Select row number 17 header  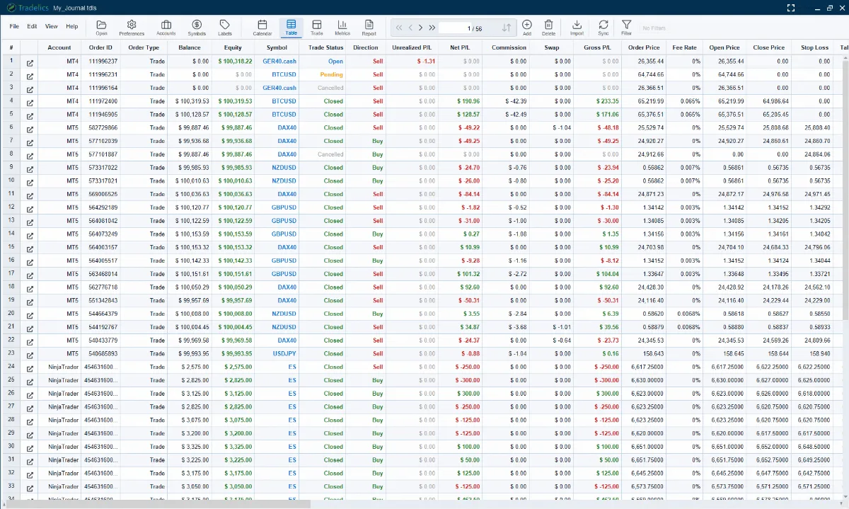click(x=11, y=274)
